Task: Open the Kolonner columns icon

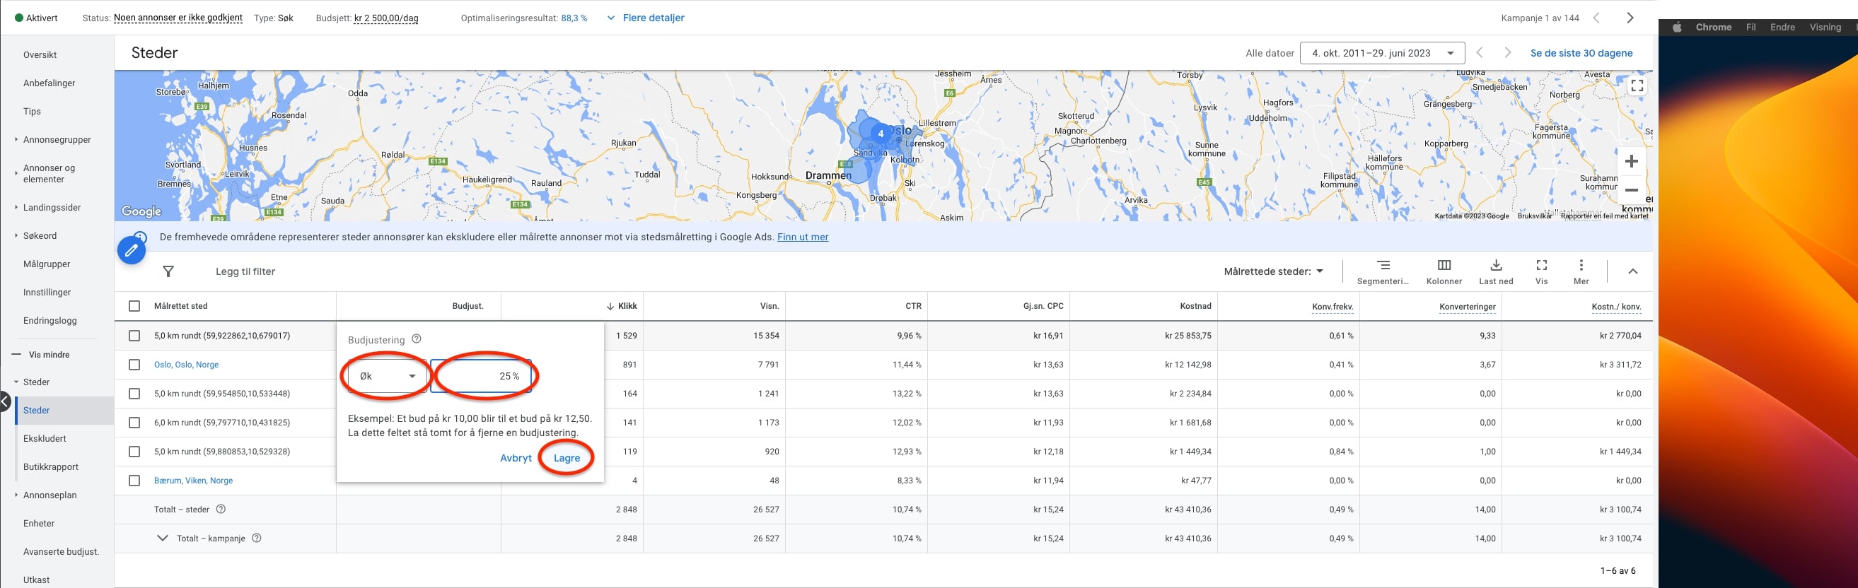Action: pos(1444,265)
